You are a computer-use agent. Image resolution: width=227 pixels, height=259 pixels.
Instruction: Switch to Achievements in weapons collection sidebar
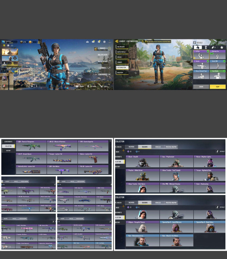click(x=8, y=142)
